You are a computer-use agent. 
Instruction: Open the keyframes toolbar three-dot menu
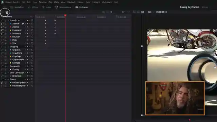pyautogui.click(x=129, y=12)
